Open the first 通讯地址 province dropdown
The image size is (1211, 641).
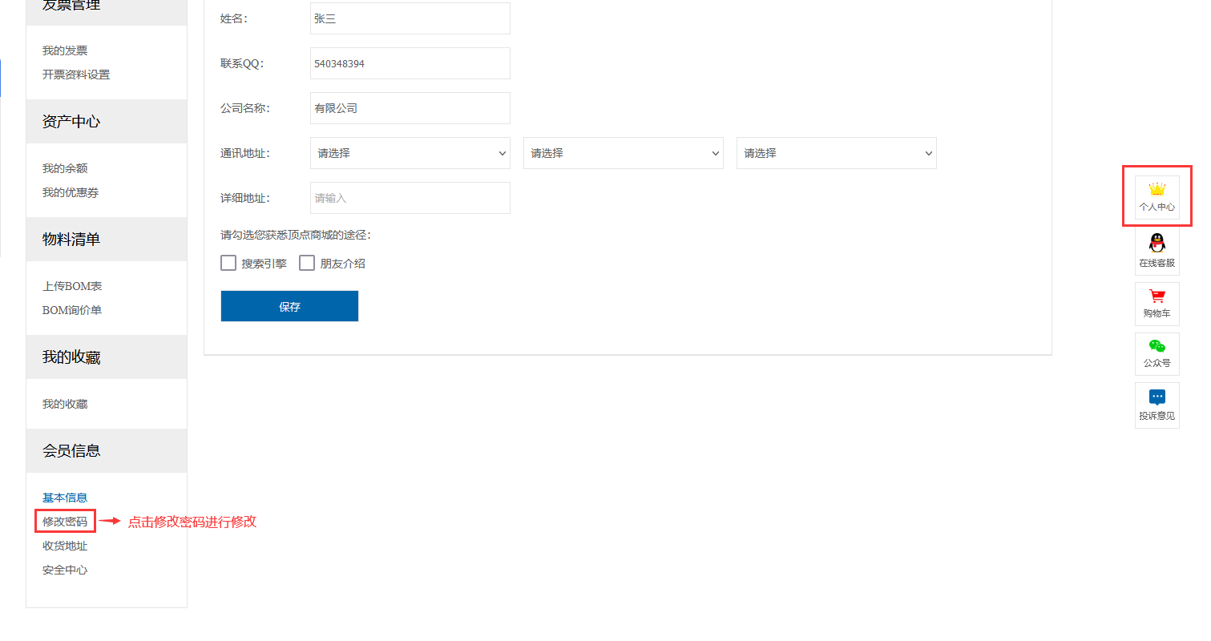coord(410,152)
